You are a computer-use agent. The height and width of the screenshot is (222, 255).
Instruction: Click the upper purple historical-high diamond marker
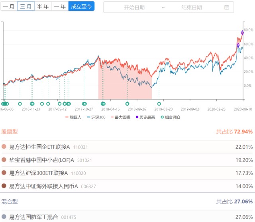242,33
